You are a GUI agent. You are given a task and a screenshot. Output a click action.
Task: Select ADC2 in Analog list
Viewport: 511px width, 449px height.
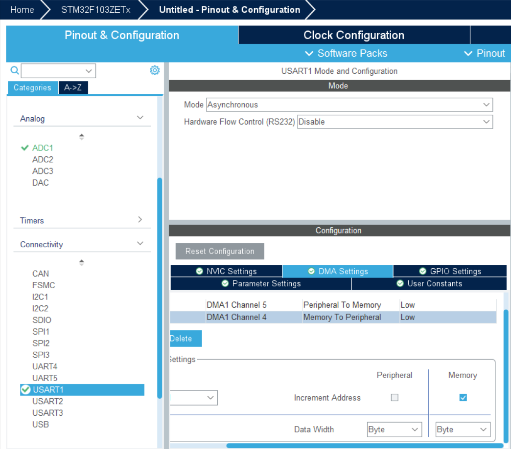tap(43, 160)
